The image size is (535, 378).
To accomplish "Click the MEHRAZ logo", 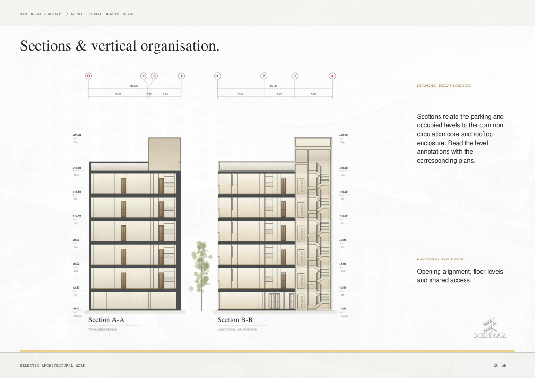I will click(490, 328).
